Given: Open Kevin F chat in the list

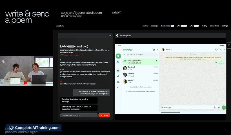Looking at the screenshot, I should [141, 81].
